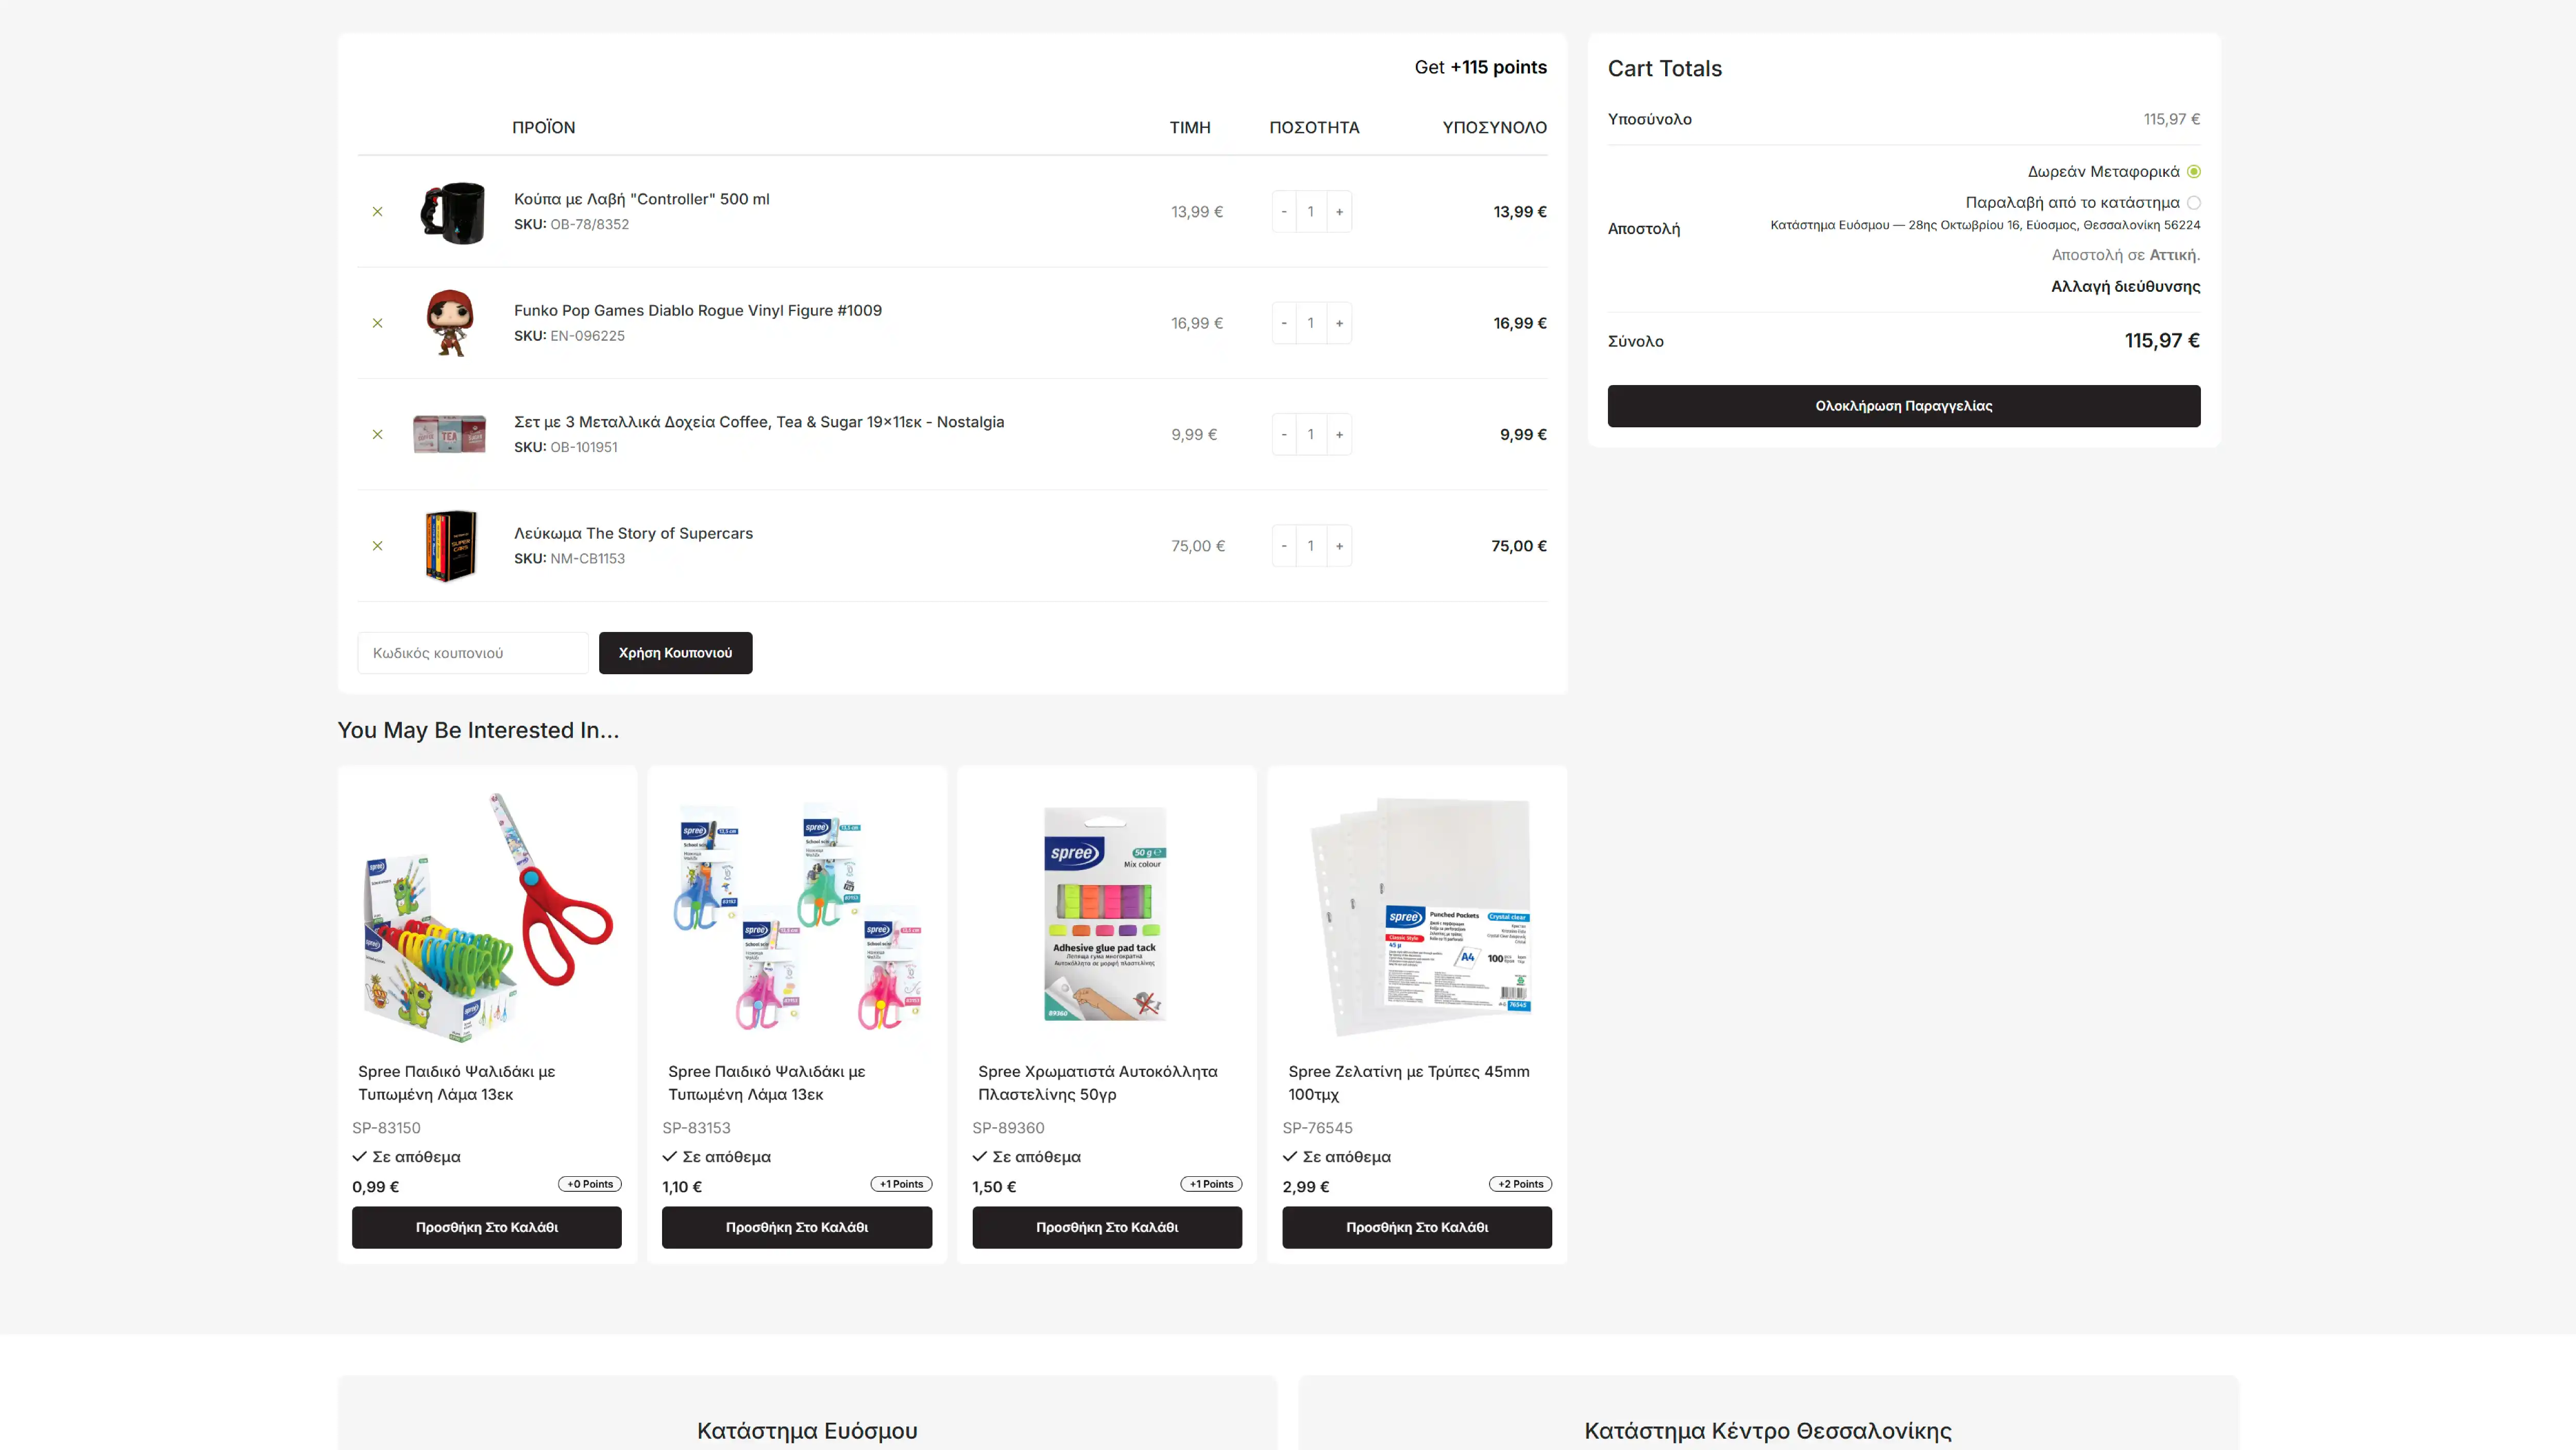Remove the Funko Pop Diablo Rogue item
The height and width of the screenshot is (1450, 2576).
377,323
